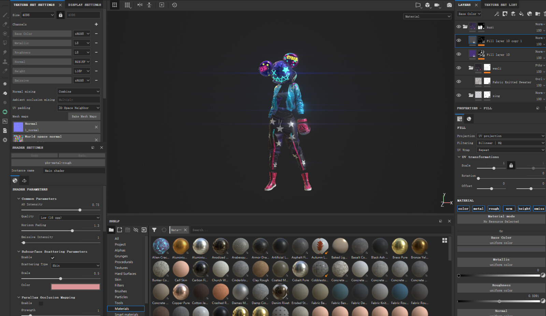The image size is (546, 316).
Task: Add a new channel with plus icon
Action: (96, 24)
